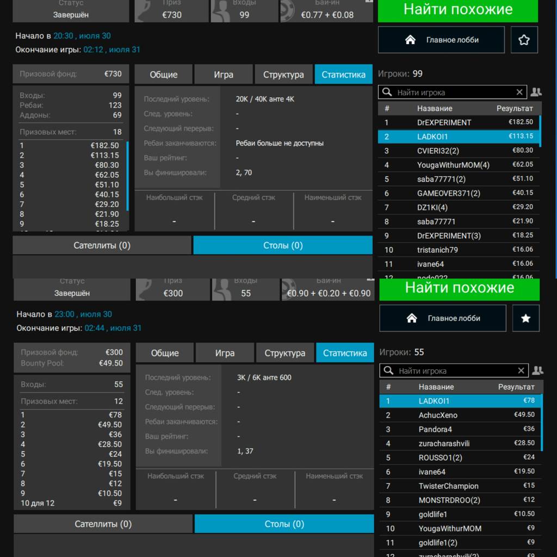The image size is (557, 557).
Task: Select the Статистика tab in the €300 tournament
Action: tap(345, 352)
